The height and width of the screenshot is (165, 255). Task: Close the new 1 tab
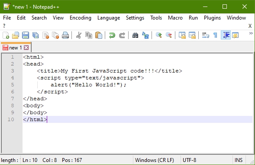(26, 48)
